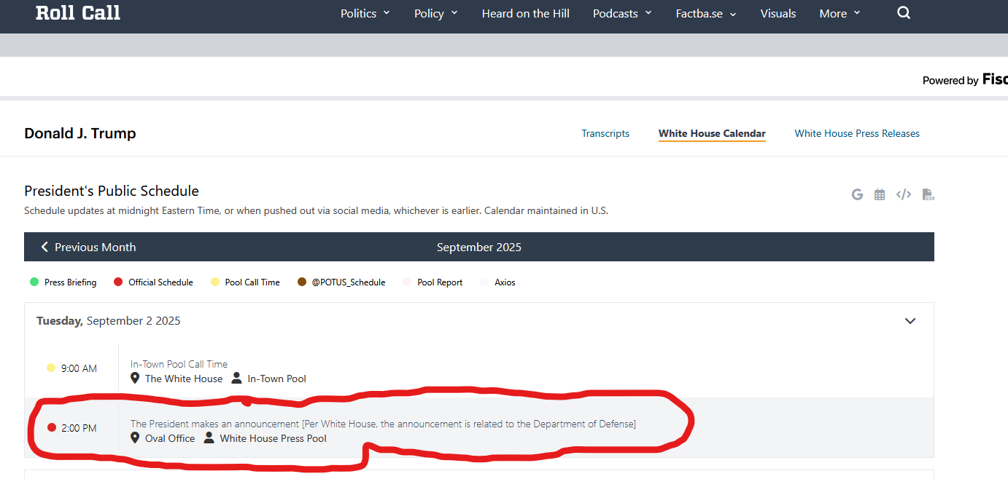Expand the More dropdown menu
This screenshot has width=1008, height=479.
click(840, 13)
